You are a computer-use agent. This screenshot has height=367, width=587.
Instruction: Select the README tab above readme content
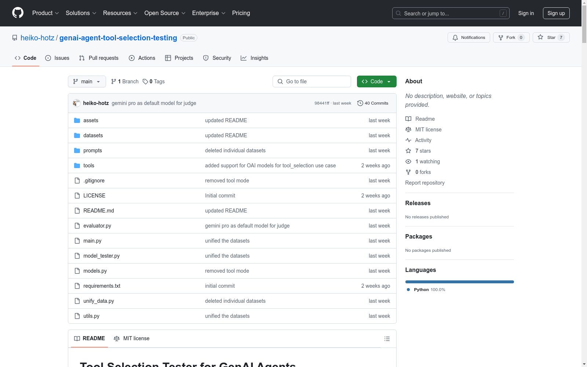(90, 338)
